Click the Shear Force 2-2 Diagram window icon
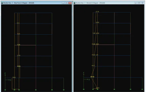 click(2, 3)
